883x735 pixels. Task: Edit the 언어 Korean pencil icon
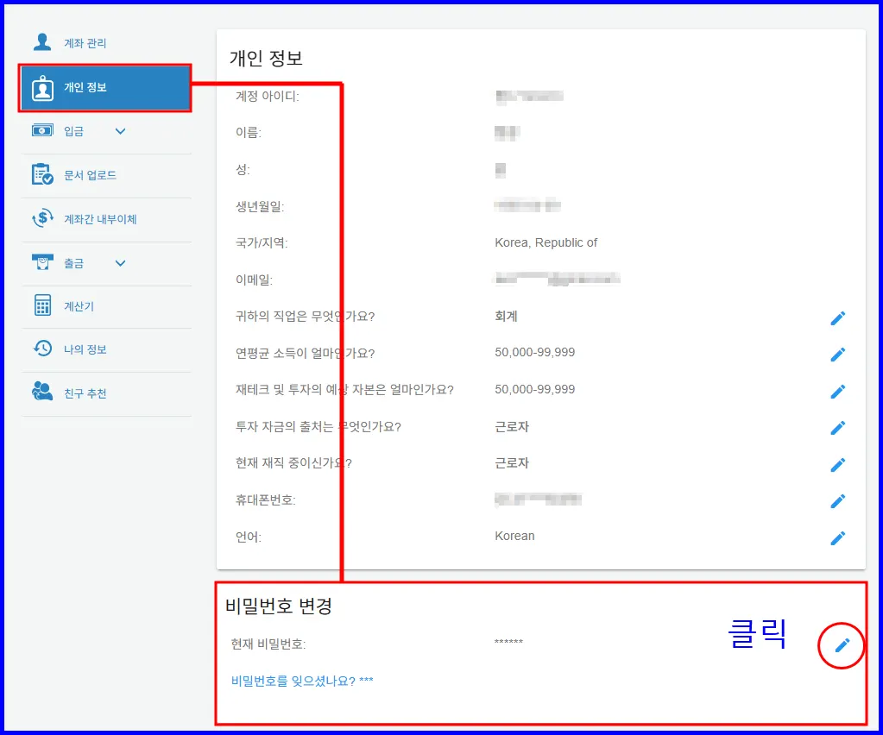pos(837,538)
